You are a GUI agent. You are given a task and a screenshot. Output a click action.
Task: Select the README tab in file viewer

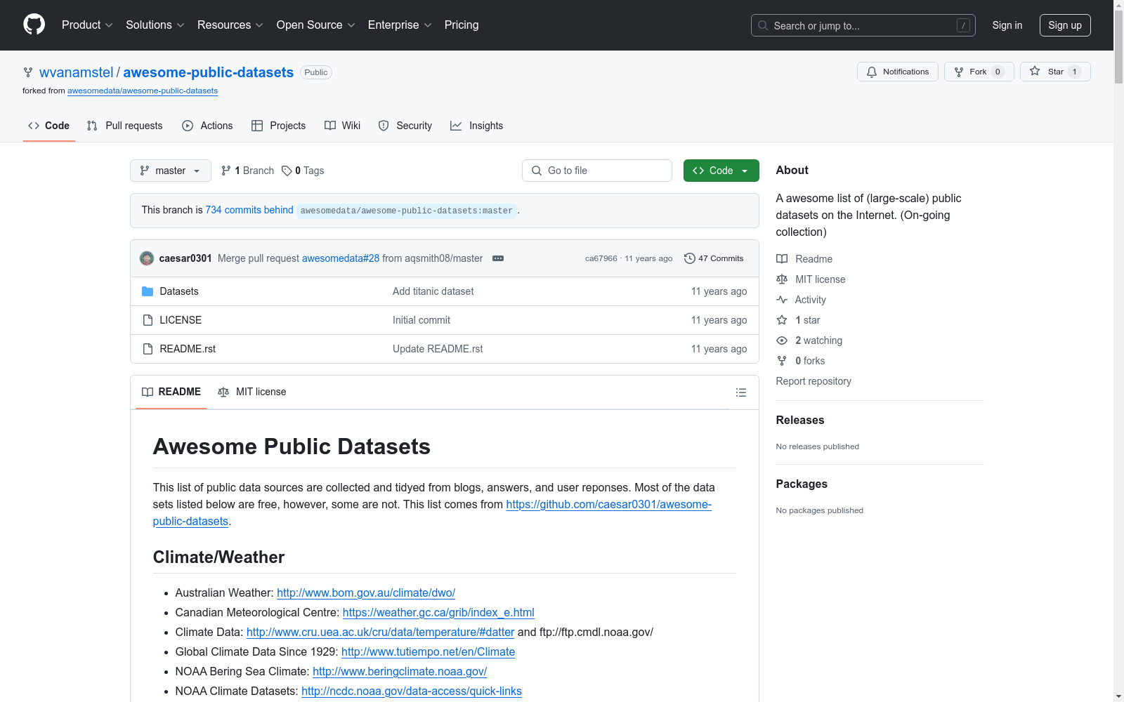[171, 392]
